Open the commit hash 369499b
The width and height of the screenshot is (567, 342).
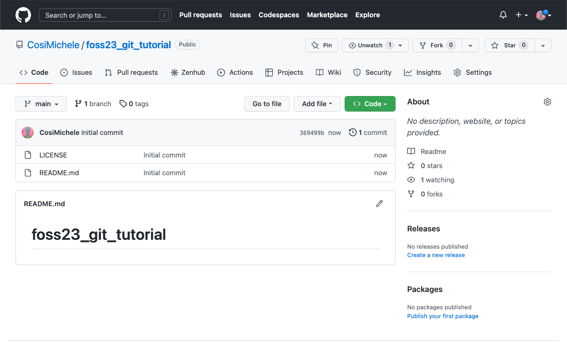(x=312, y=133)
